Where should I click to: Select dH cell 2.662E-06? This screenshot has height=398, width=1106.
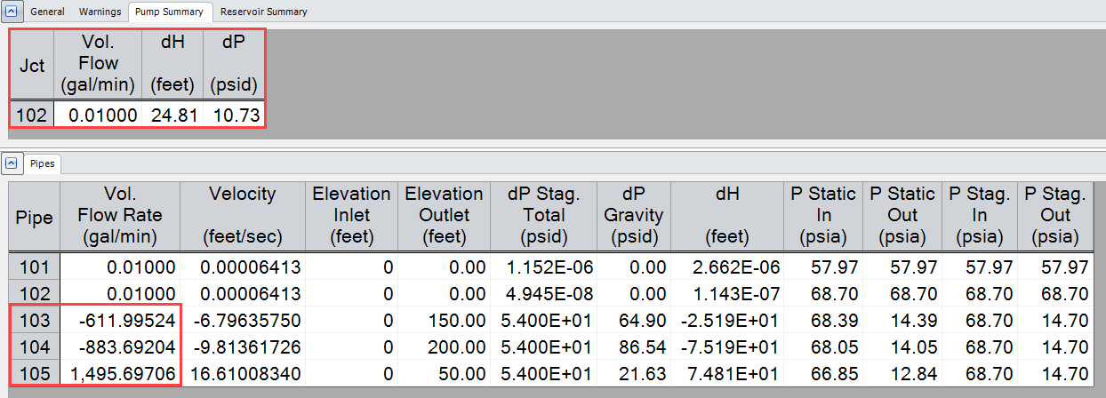(726, 267)
